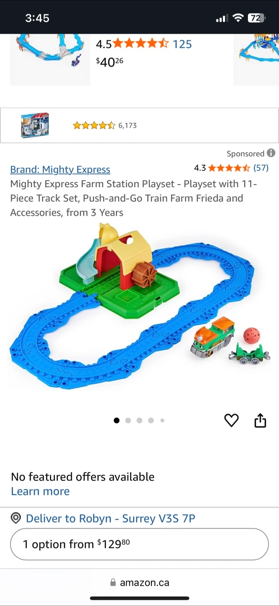
Task: Tap the blue track set $40.26 product
Action: (x=50, y=59)
